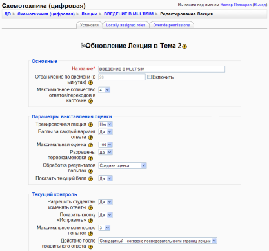The height and width of the screenshot is (251, 269).
Task: Expand Максимальная оценка dropdown showing 100
Action: [105, 145]
